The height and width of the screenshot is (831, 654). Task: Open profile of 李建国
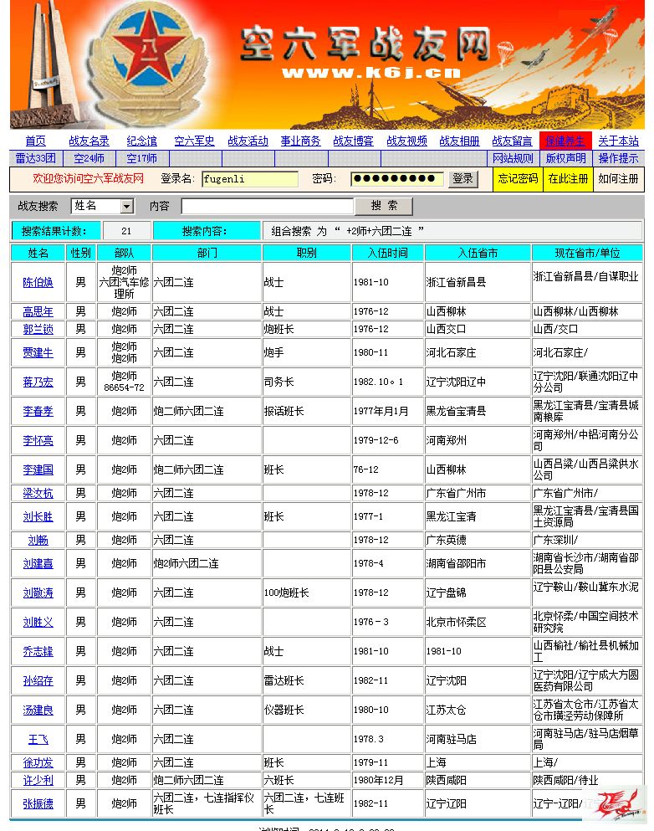pos(38,469)
